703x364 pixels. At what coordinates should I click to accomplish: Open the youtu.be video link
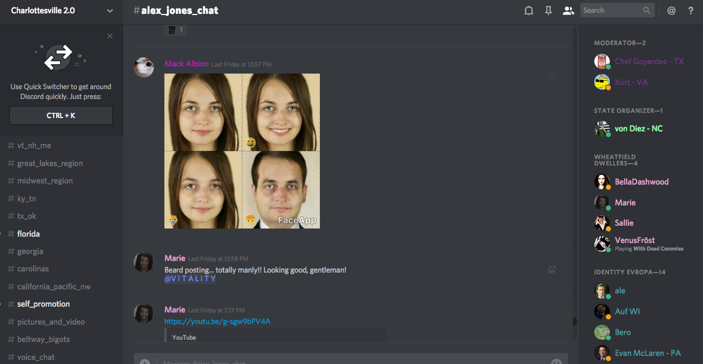coord(217,321)
